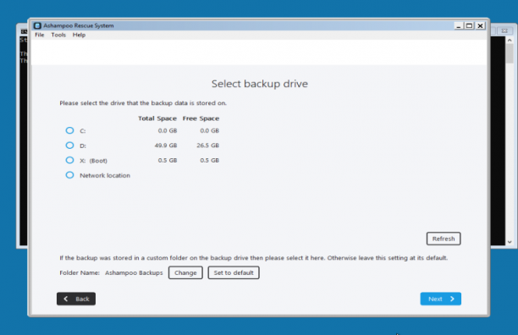Click the Refresh button
Screen dimensions: 518x335
[x=444, y=239]
